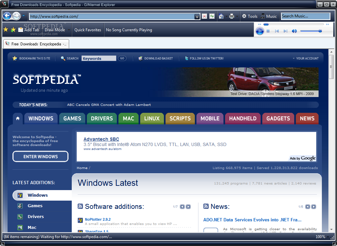Open the Download Basket
The width and height of the screenshot is (337, 246).
pyautogui.click(x=156, y=59)
